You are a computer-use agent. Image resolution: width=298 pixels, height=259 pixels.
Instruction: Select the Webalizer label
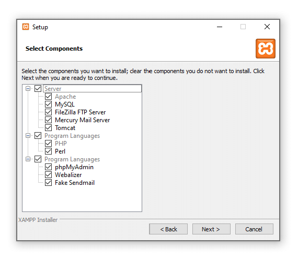(x=68, y=175)
